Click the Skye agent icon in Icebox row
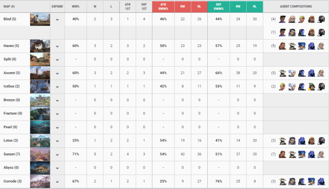Image resolution: width=329 pixels, height=189 pixels. (311, 86)
